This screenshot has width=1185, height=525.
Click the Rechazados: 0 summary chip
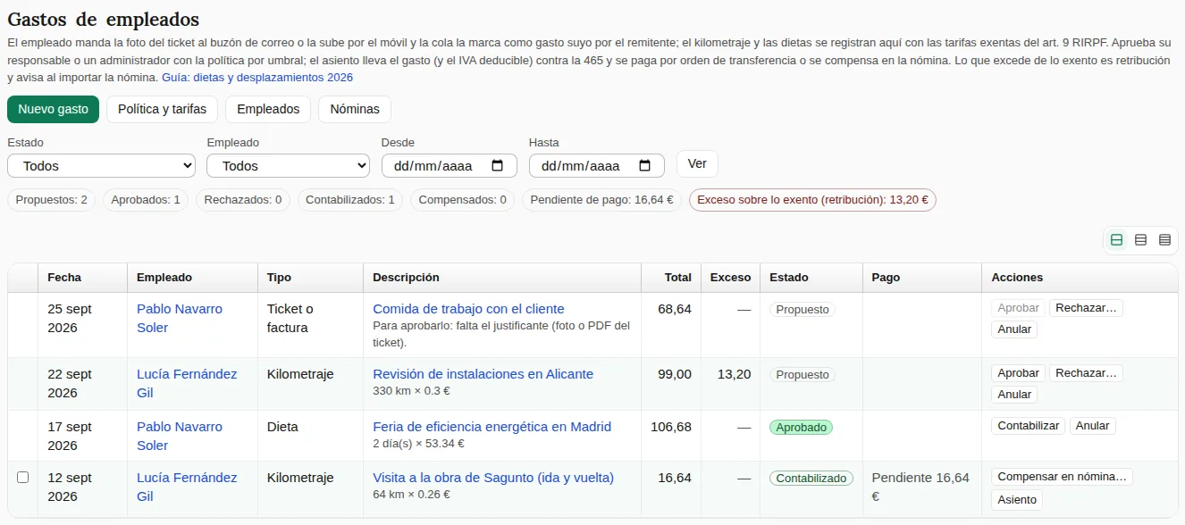[x=243, y=200]
